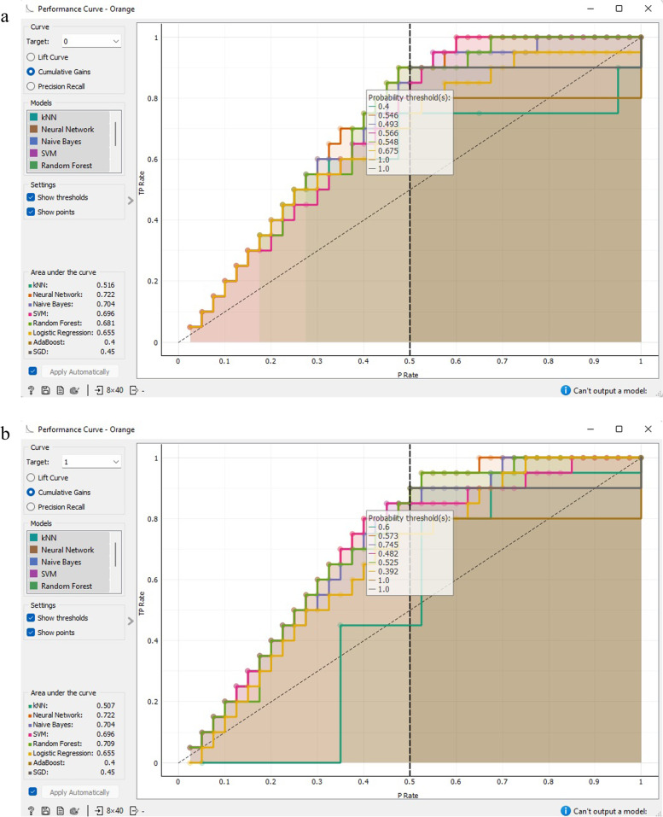Viewport: 663px width, 817px height.
Task: Close the bottom Performance Curve window
Action: (x=648, y=429)
